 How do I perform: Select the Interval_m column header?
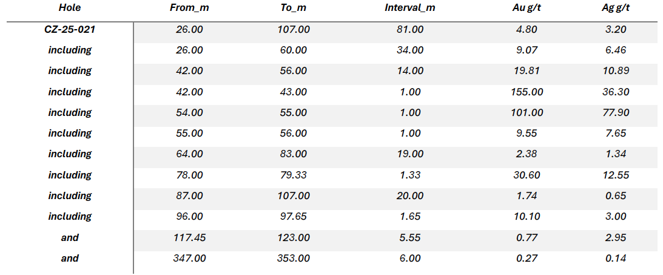pos(410,8)
